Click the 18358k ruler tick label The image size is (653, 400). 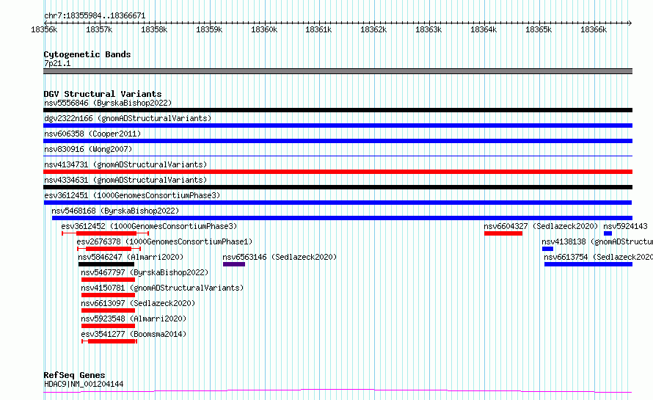click(x=154, y=29)
